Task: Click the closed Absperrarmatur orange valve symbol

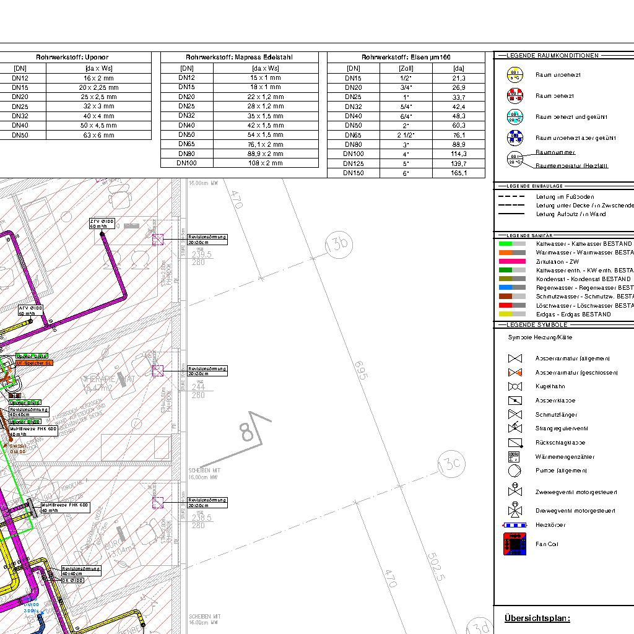Action: pos(515,373)
